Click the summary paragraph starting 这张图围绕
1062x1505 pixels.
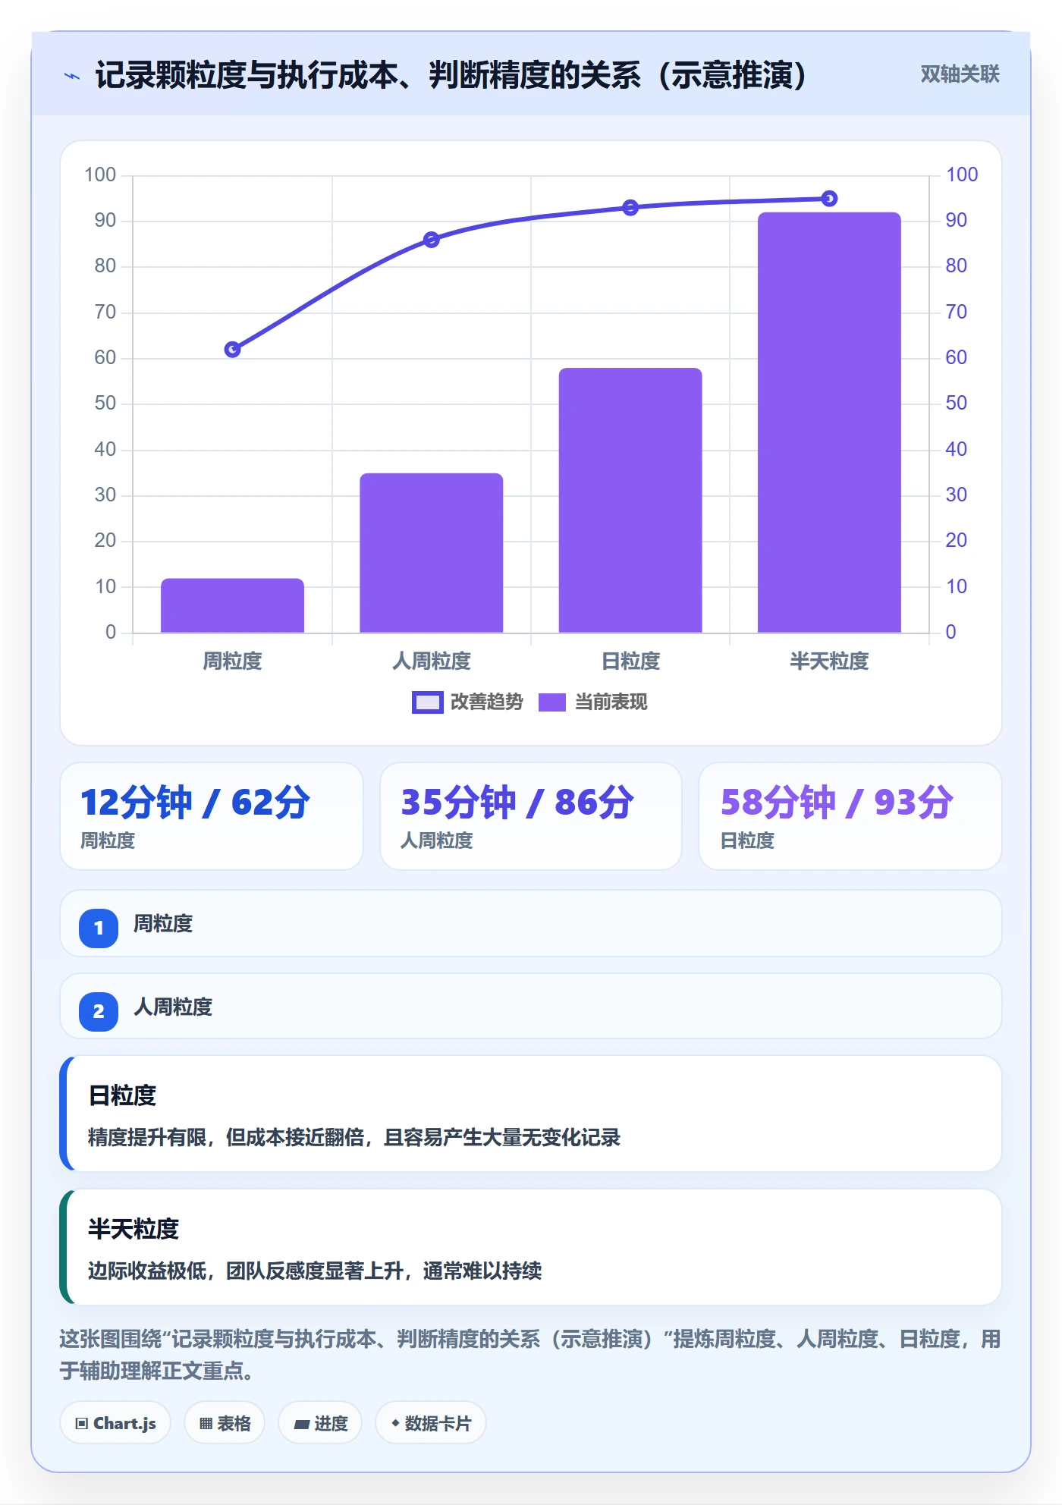click(x=530, y=1355)
